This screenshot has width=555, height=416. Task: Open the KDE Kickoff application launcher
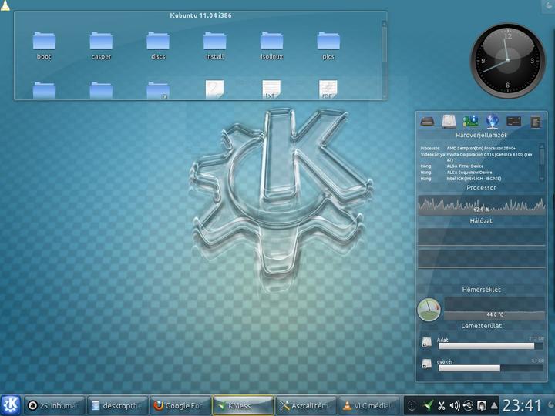point(11,404)
